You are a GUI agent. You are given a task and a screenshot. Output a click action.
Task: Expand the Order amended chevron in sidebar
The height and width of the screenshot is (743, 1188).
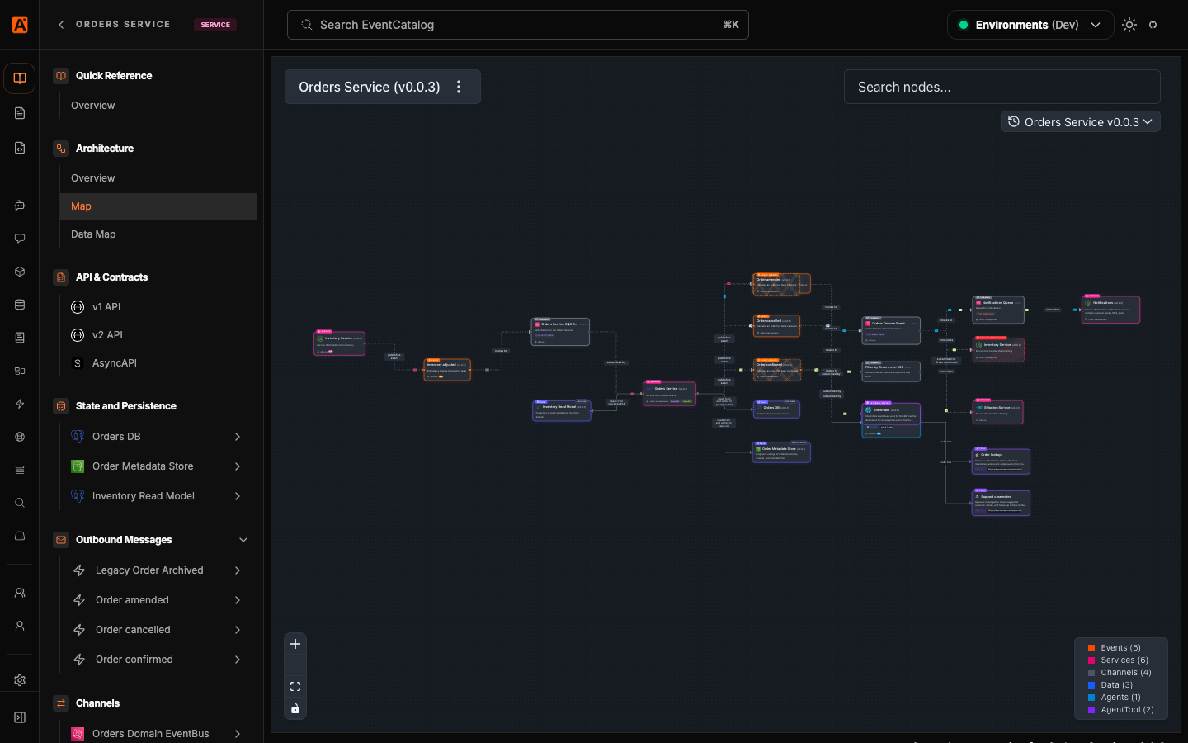(238, 600)
